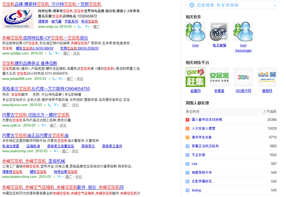Open the 365fc logo thumbnail

tap(243, 77)
